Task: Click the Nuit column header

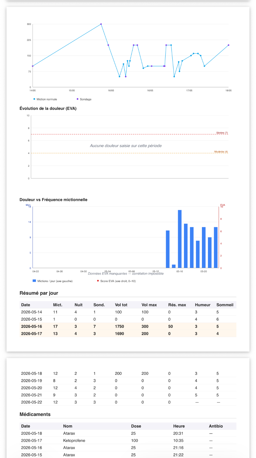Action: pos(78,305)
